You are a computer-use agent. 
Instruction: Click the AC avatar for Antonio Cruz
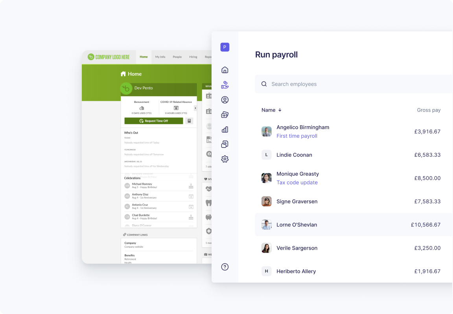coord(127,206)
